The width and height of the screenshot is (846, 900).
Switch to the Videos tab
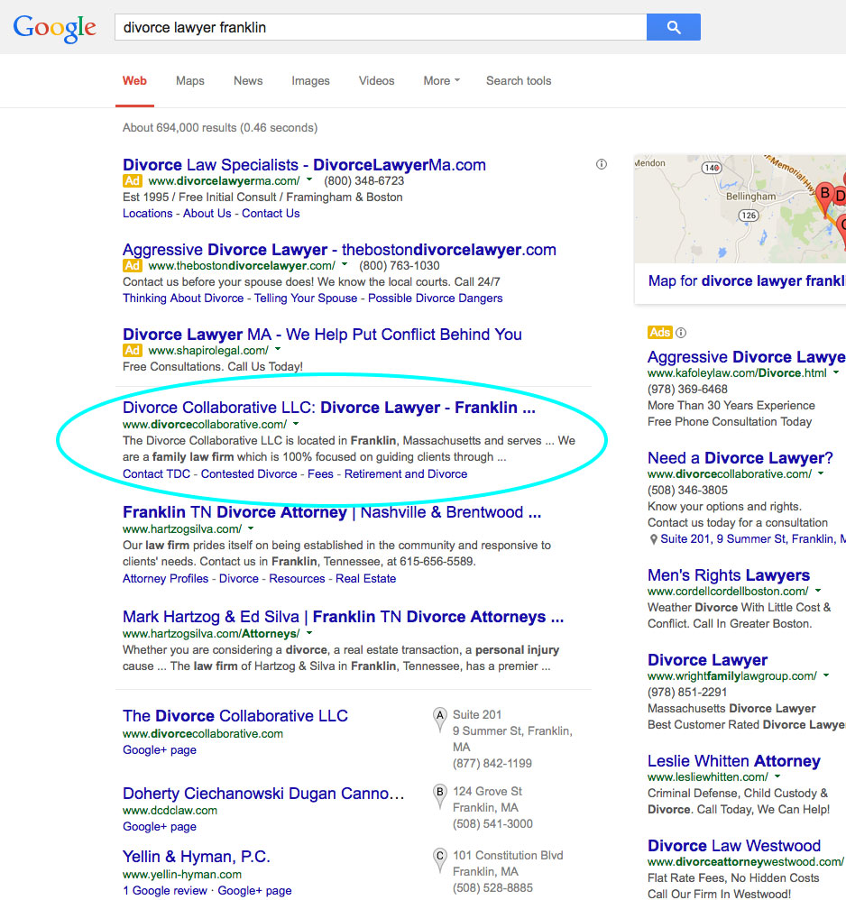coord(376,81)
